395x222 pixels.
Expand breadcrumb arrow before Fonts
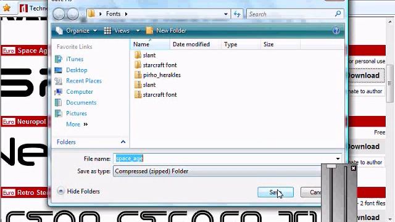pos(101,14)
